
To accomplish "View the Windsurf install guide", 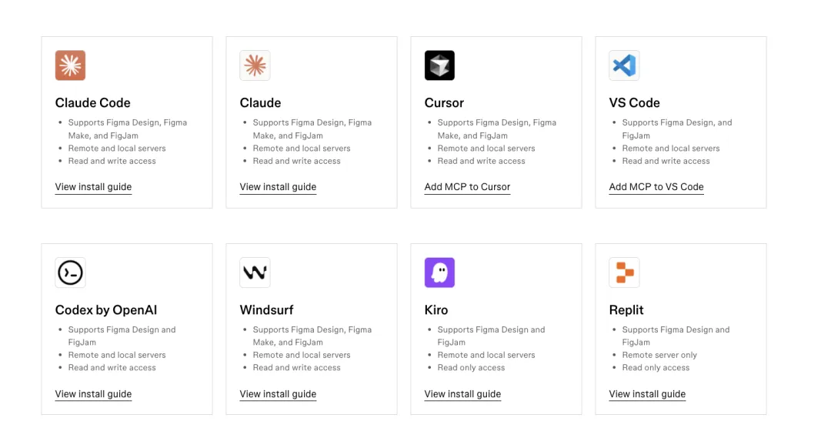I will [x=278, y=394].
